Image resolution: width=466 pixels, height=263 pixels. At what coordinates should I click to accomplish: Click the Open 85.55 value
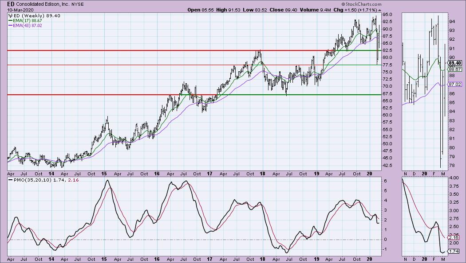click(x=201, y=10)
